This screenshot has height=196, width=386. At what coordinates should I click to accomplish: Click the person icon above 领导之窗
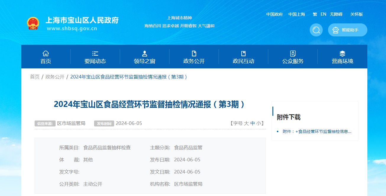[145, 53]
